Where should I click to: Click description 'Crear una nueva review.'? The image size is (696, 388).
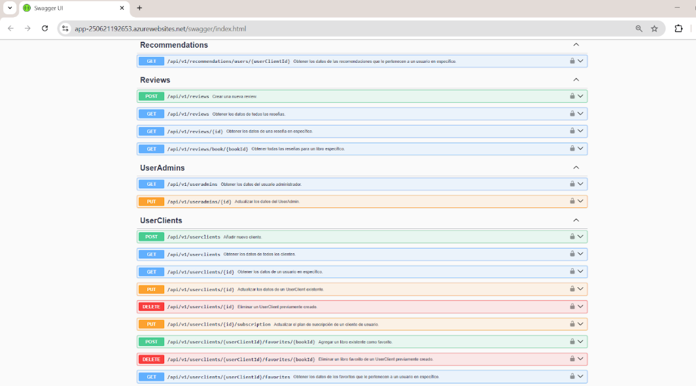coord(234,96)
